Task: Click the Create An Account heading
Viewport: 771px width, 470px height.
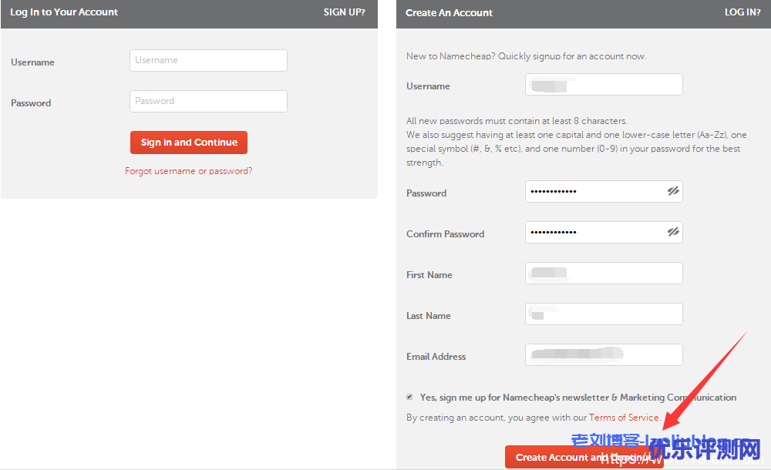Action: tap(449, 13)
